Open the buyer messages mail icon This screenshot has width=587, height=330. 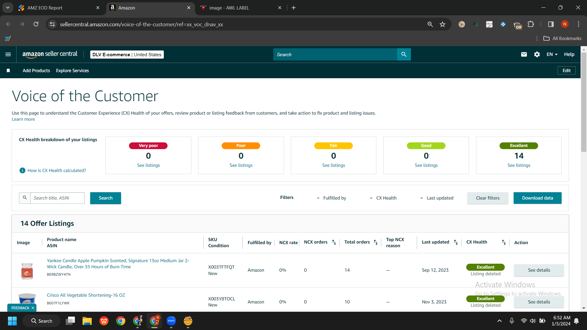(x=524, y=54)
